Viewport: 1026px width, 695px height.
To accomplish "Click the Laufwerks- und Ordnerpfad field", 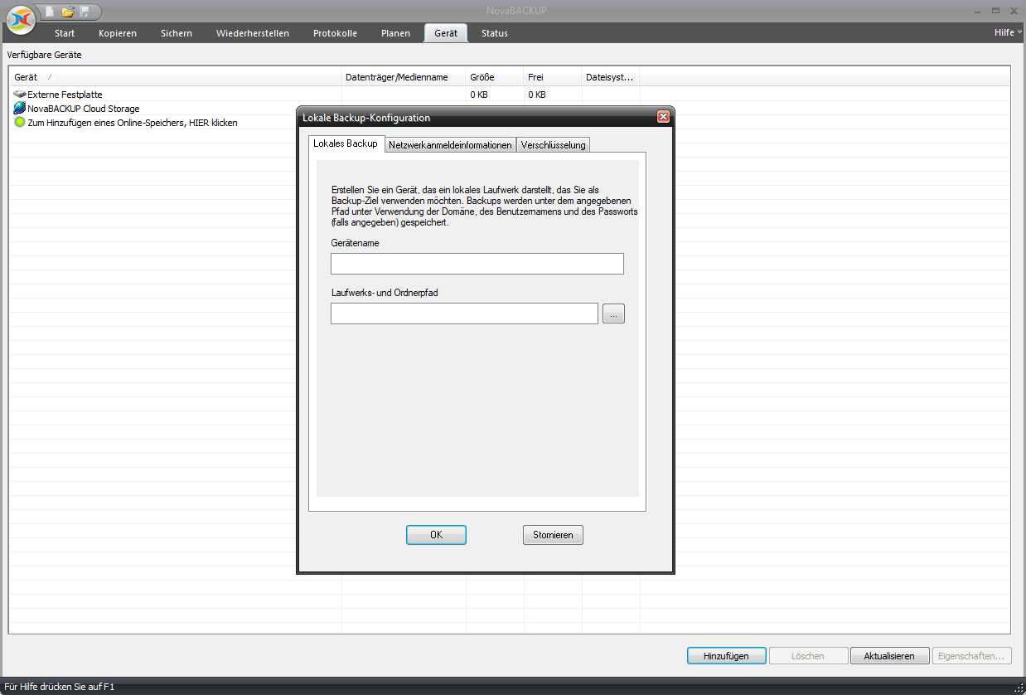I will click(464, 313).
